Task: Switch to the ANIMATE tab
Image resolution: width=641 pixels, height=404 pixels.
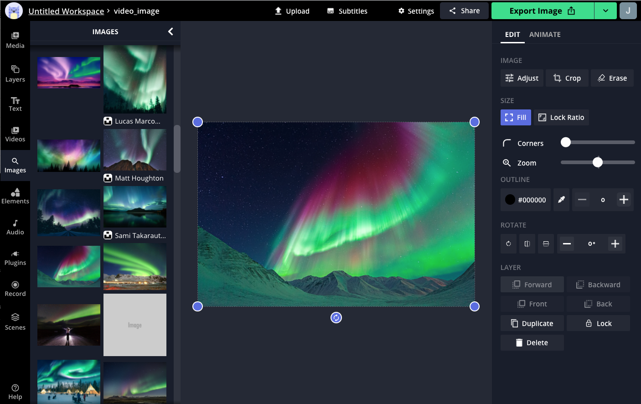Action: tap(545, 34)
